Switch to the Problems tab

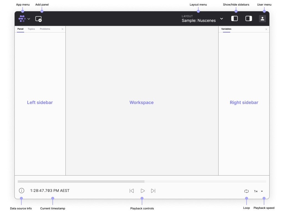tap(45, 29)
